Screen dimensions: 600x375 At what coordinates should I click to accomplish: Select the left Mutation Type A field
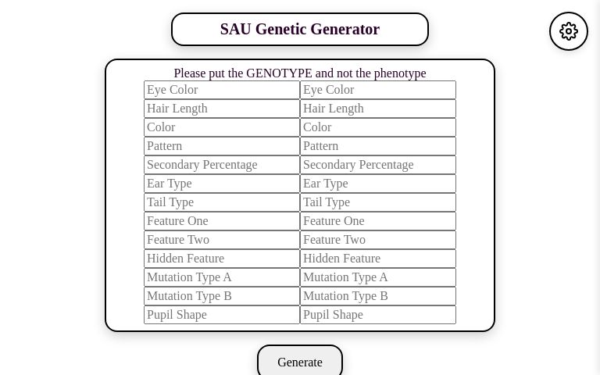tap(222, 277)
